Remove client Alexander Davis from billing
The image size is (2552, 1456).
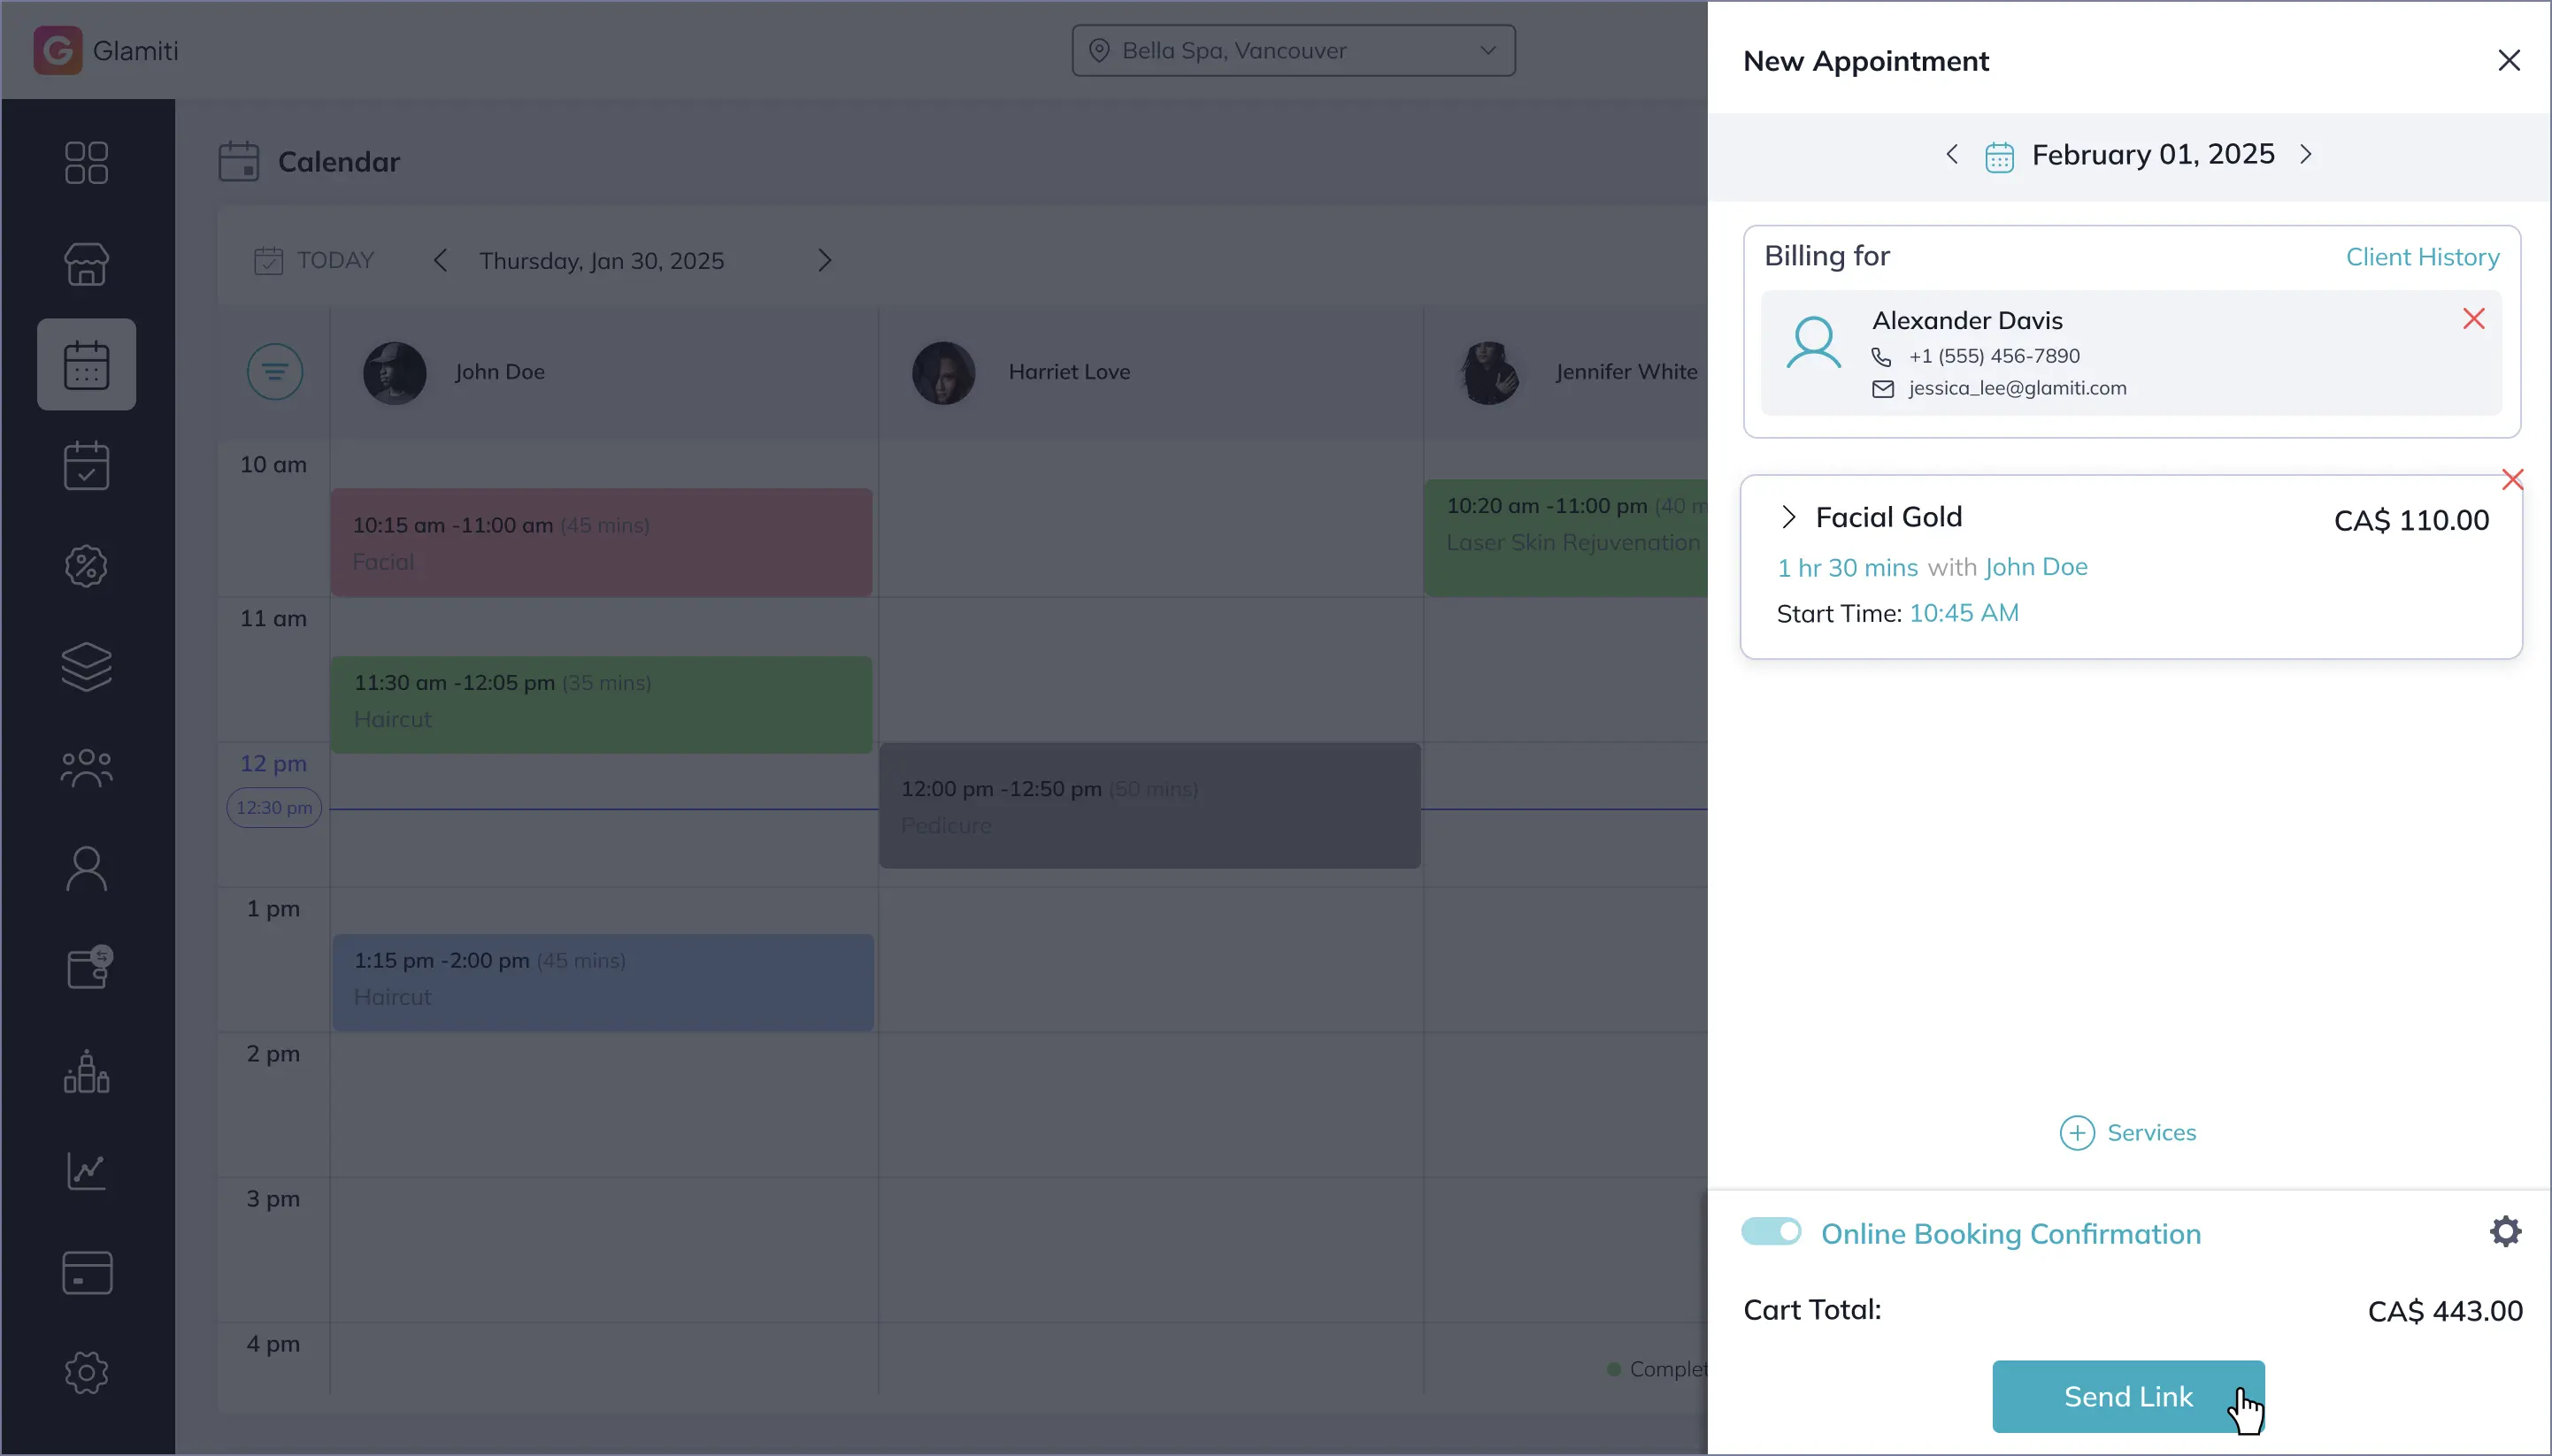[x=2473, y=319]
